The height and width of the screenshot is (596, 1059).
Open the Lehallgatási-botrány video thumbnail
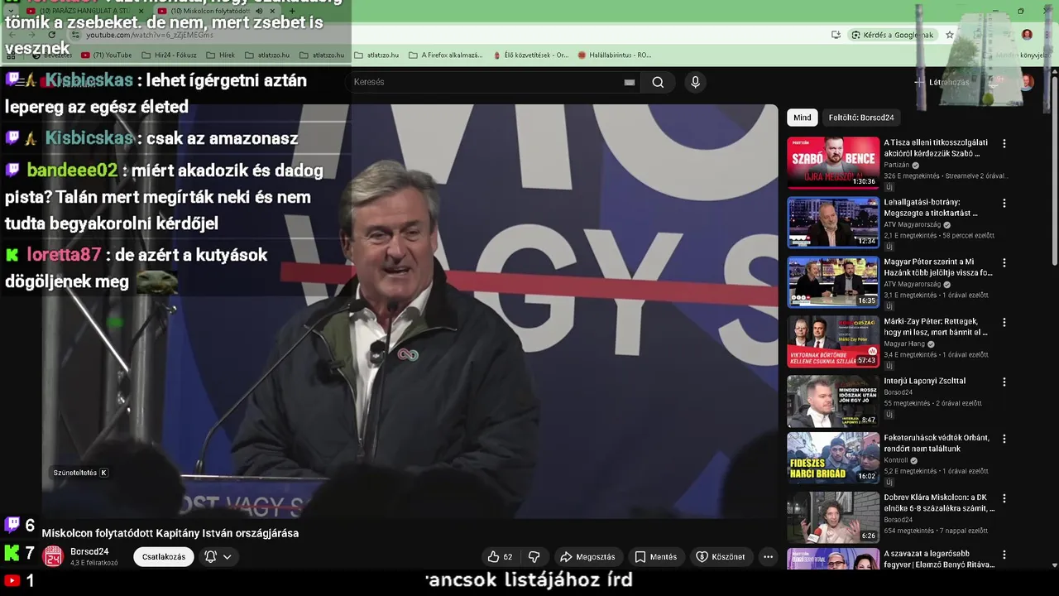[x=833, y=223]
